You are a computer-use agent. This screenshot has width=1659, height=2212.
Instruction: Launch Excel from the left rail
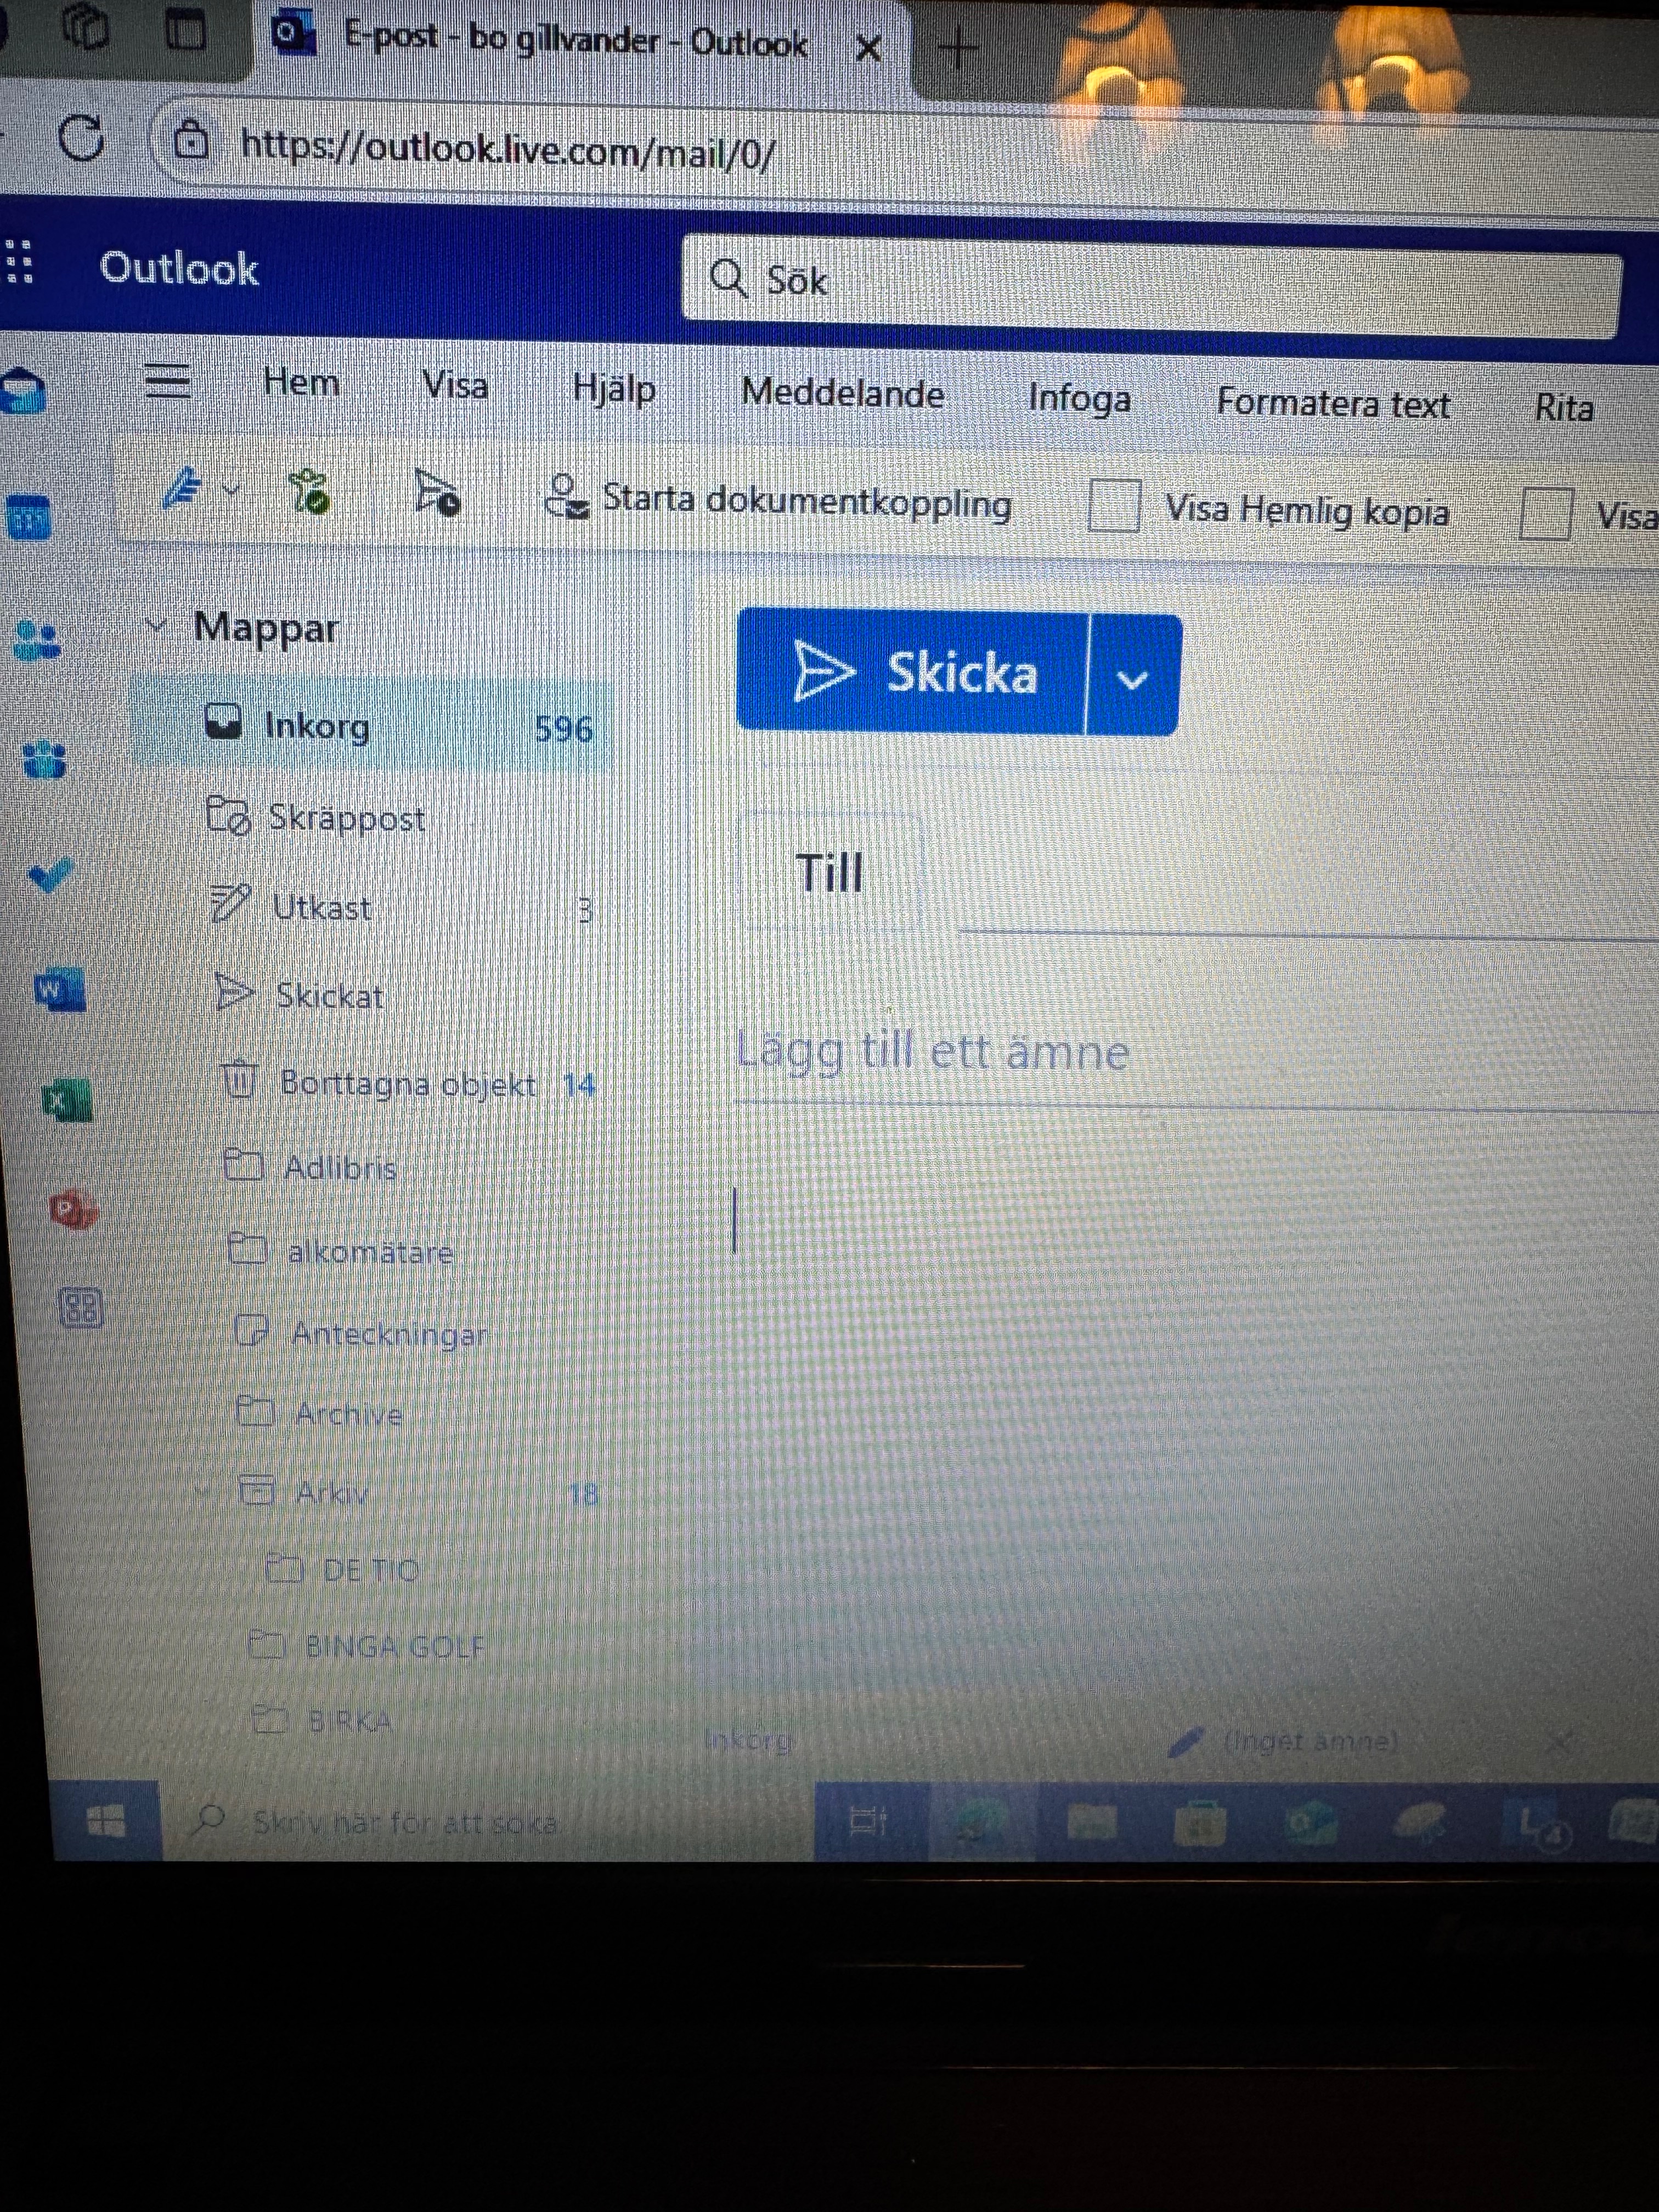click(67, 1101)
